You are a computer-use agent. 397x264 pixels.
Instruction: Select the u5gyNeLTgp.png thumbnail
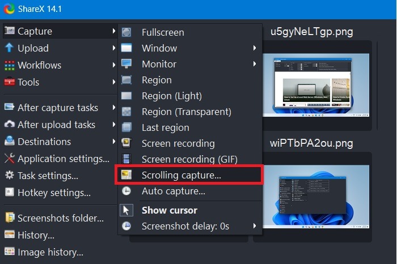click(x=316, y=85)
